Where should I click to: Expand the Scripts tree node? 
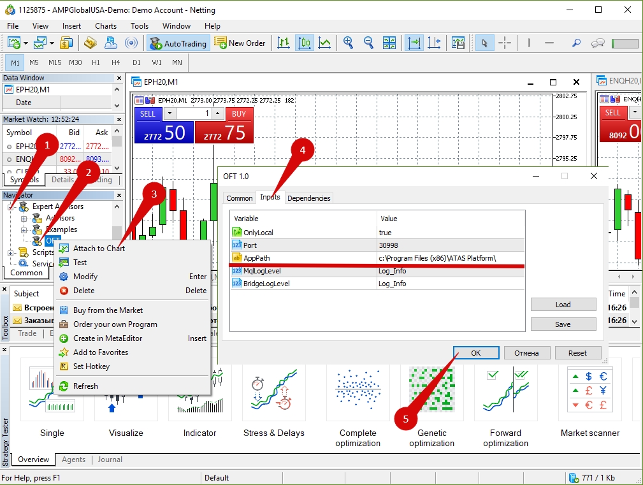pos(11,253)
